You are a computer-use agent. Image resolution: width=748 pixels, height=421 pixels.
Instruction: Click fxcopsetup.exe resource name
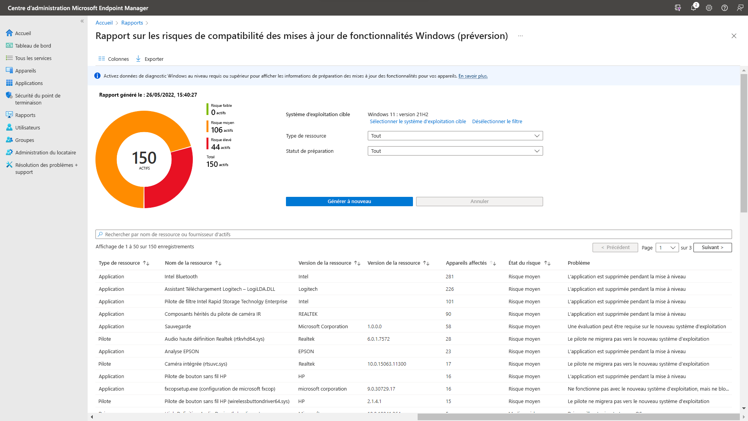[x=220, y=389]
